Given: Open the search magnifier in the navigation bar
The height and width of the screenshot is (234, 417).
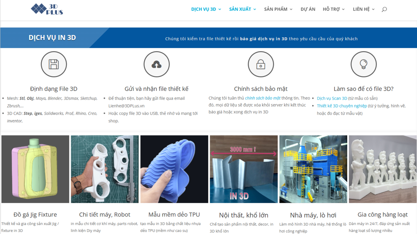Looking at the screenshot, I should tap(384, 9).
